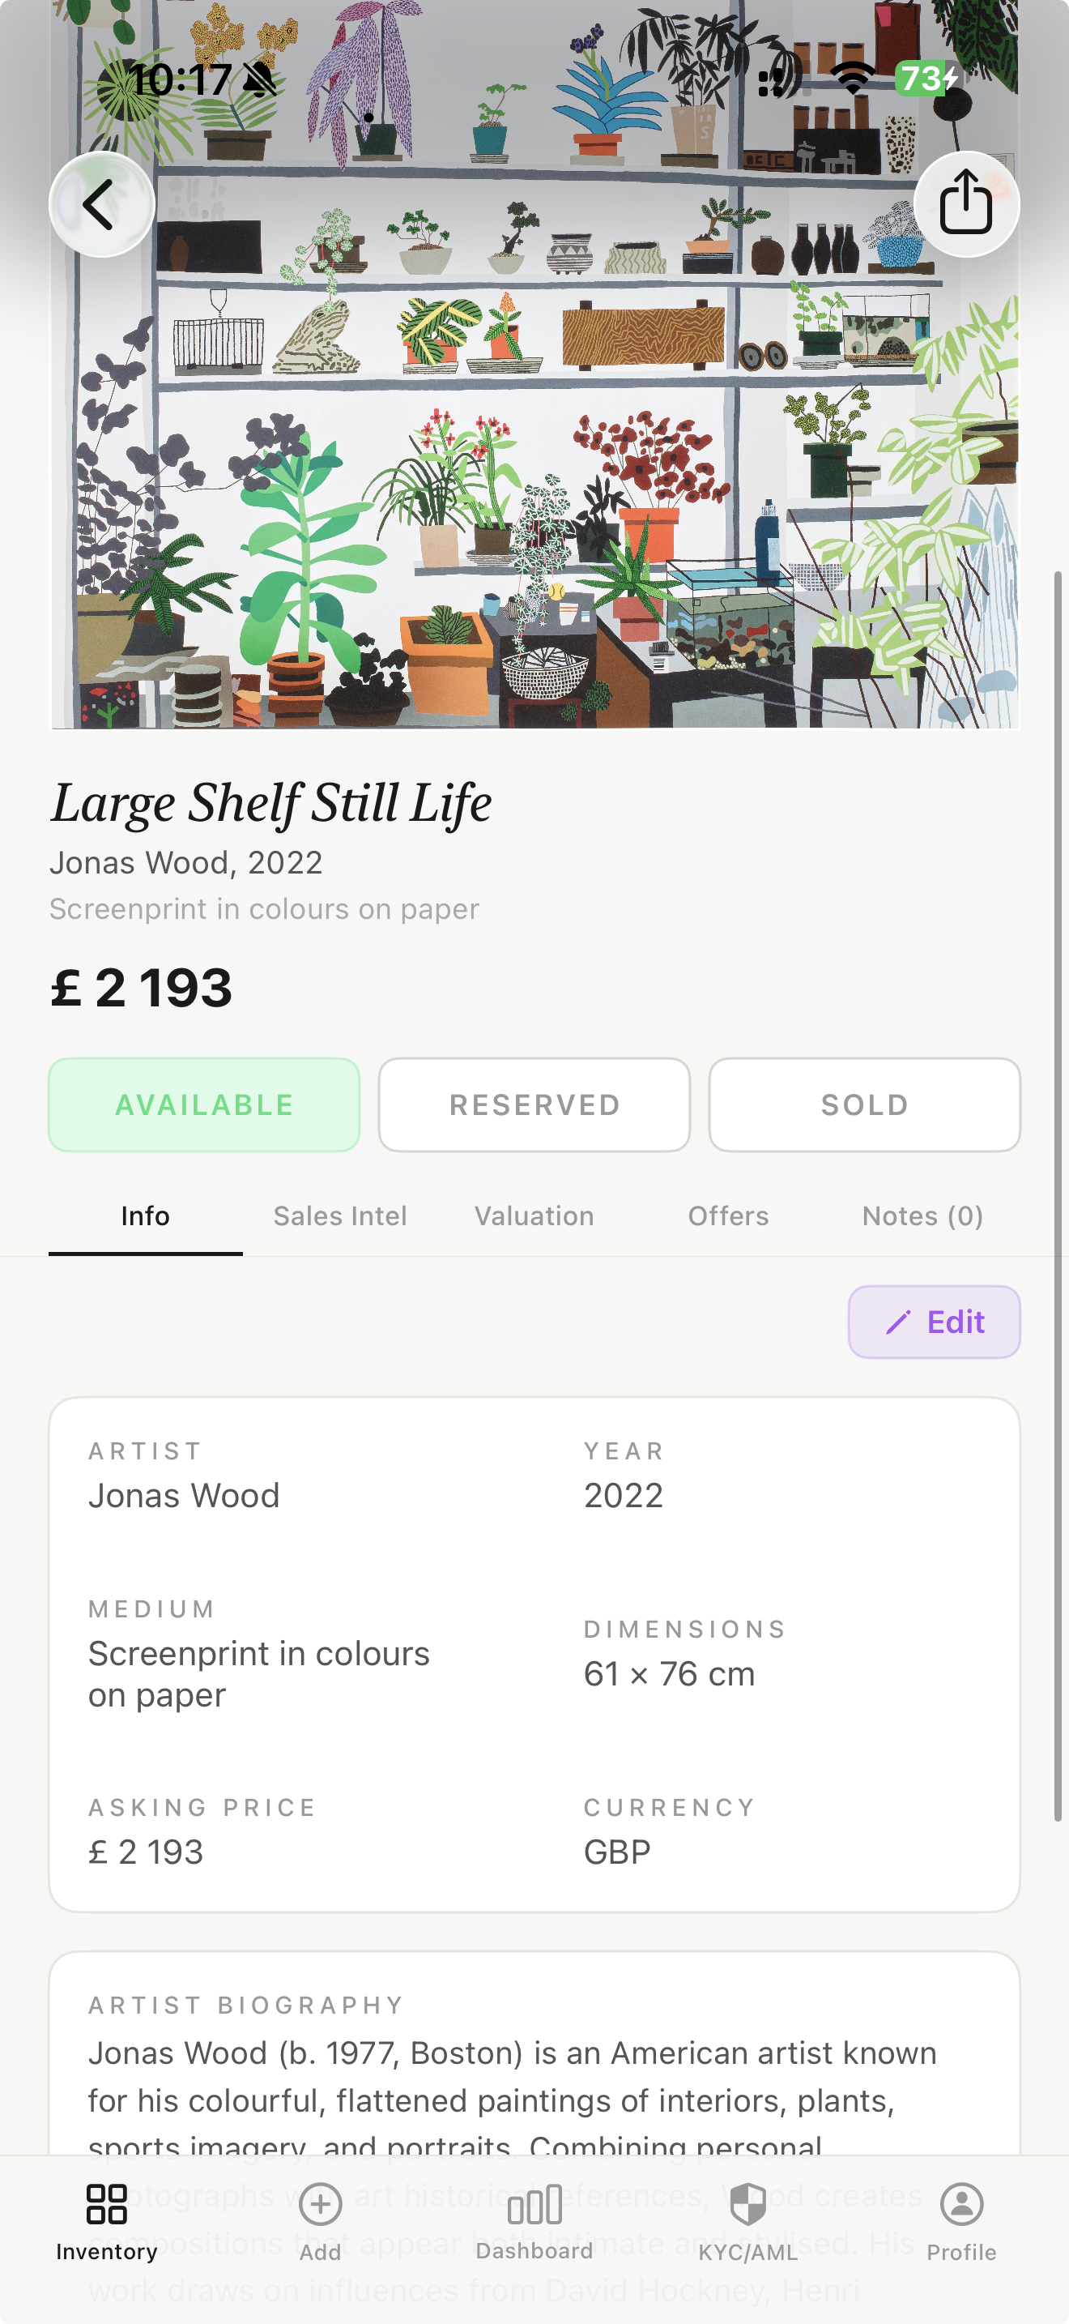Switch to the Sales Intel tab
Image resolution: width=1069 pixels, height=2324 pixels.
pyautogui.click(x=340, y=1216)
